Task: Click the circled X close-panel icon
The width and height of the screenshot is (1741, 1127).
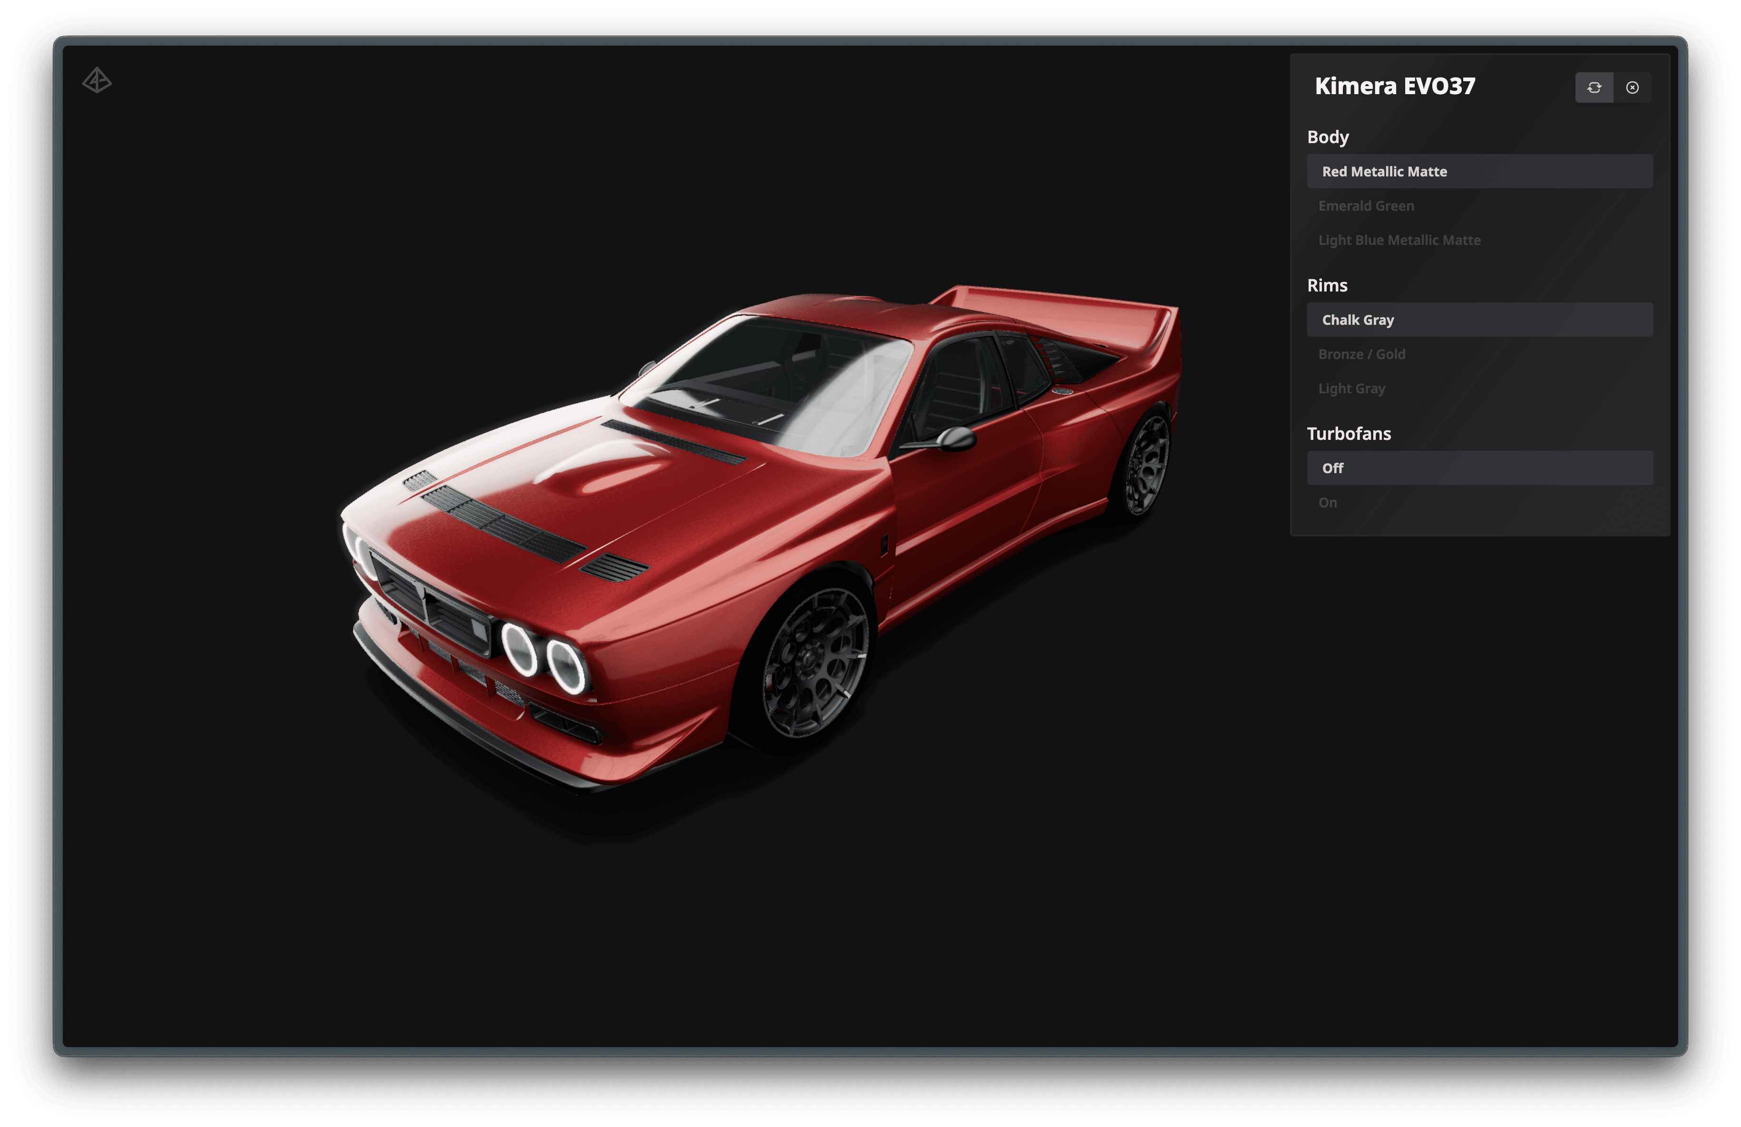Action: [x=1632, y=88]
